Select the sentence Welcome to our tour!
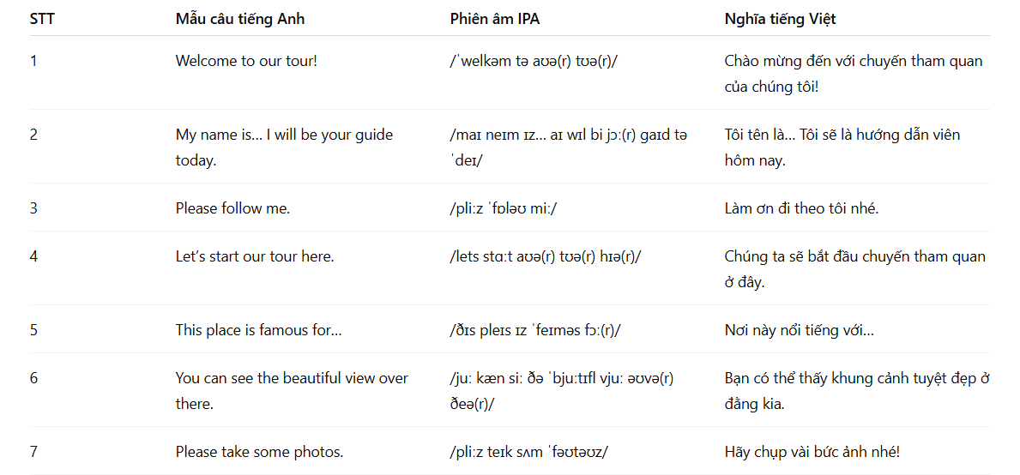The image size is (1020, 475). pyautogui.click(x=246, y=62)
